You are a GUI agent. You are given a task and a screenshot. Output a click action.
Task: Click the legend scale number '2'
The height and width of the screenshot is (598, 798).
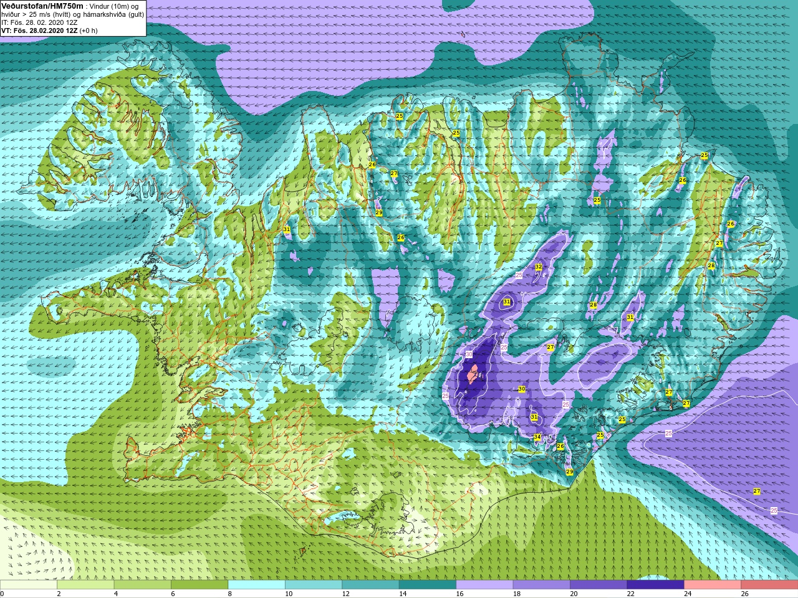click(x=59, y=594)
